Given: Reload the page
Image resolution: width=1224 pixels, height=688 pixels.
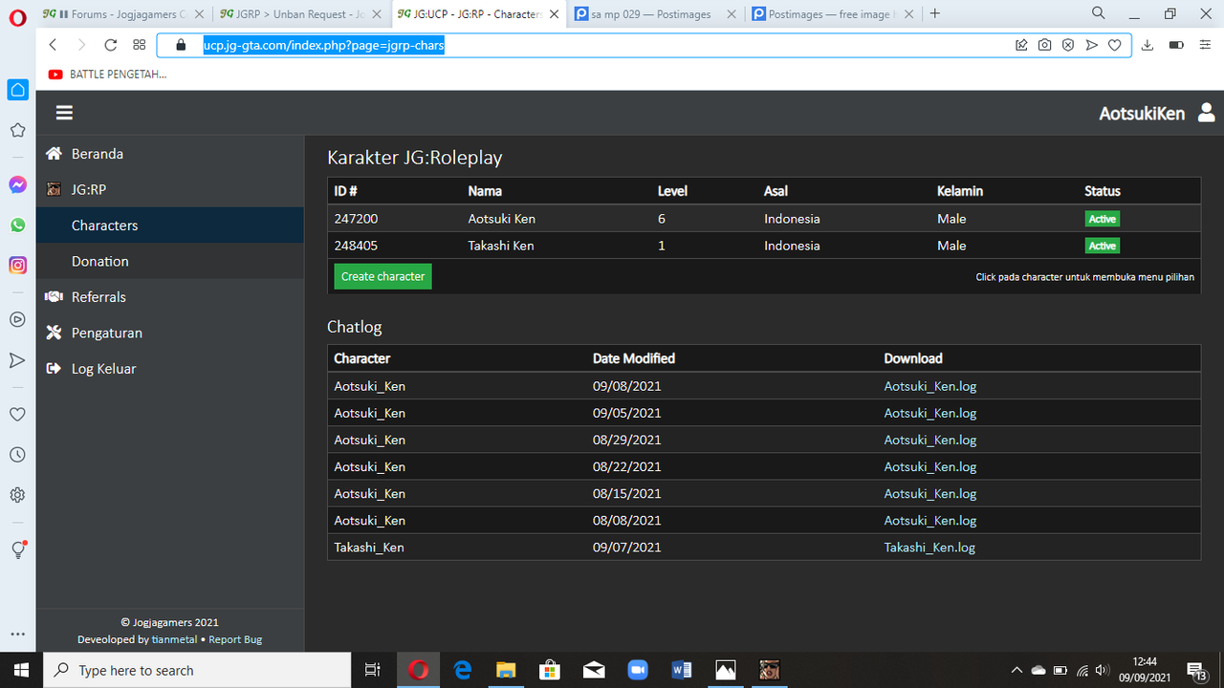Looking at the screenshot, I should coord(111,45).
